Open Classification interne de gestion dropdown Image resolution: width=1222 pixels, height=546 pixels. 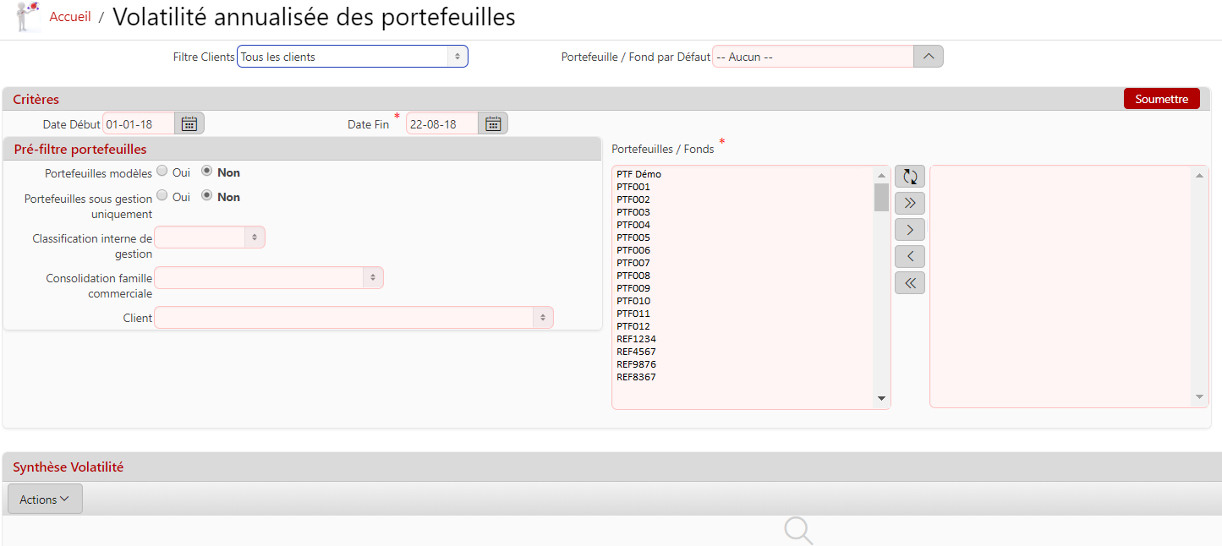coord(210,238)
